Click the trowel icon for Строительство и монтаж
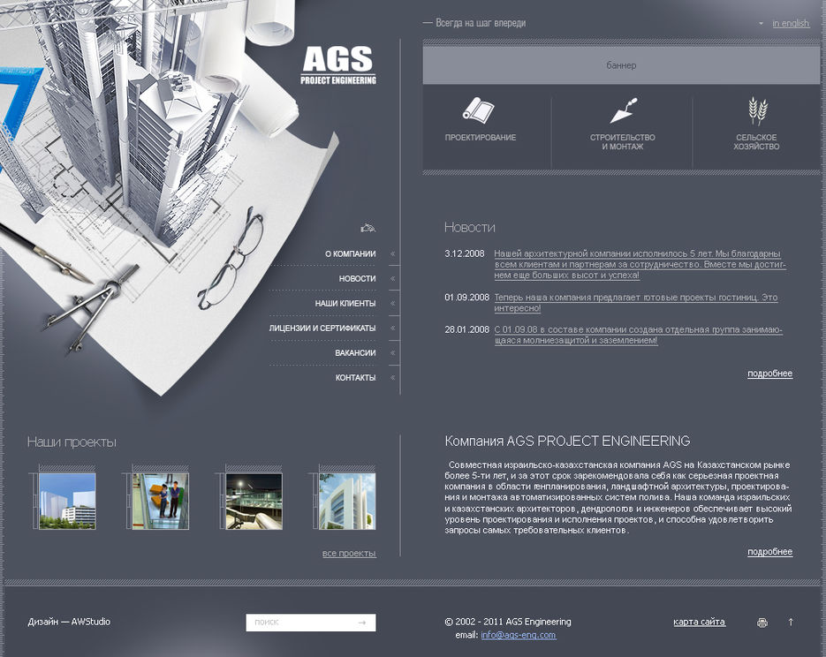 point(623,110)
